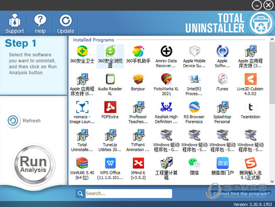Select Realtek High Definition Audio icon

point(166,107)
